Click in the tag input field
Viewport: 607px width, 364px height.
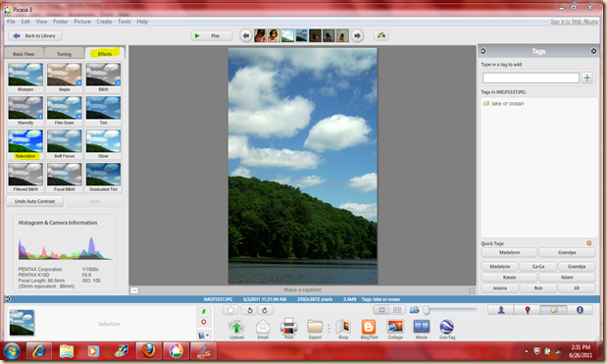[531, 78]
